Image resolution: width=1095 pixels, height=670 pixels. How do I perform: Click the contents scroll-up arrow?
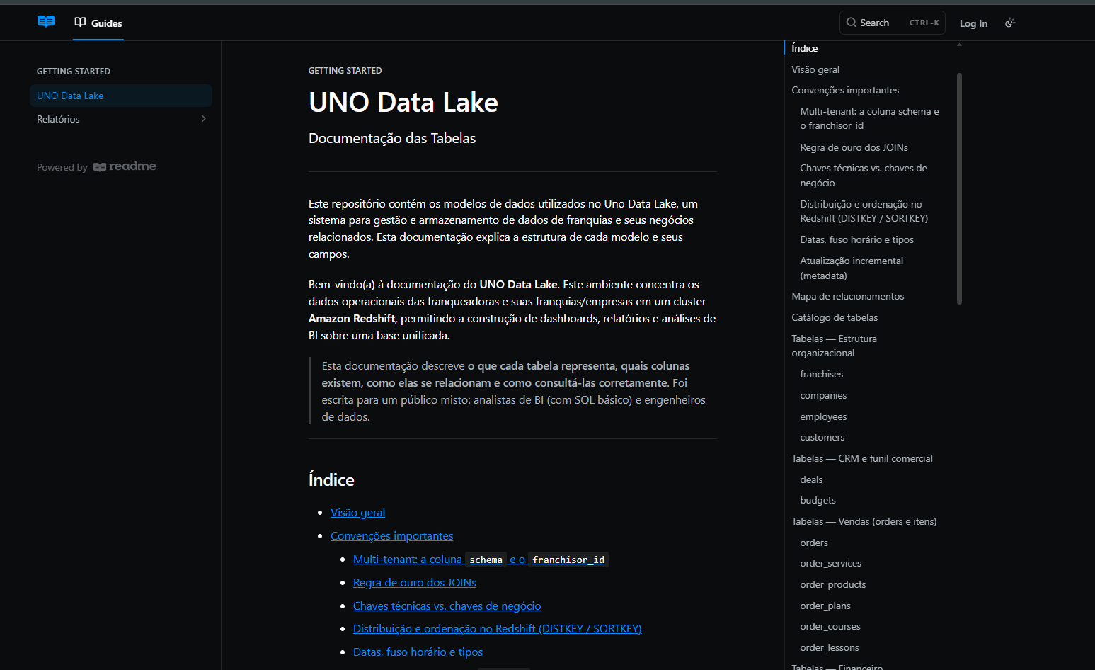[x=959, y=45]
